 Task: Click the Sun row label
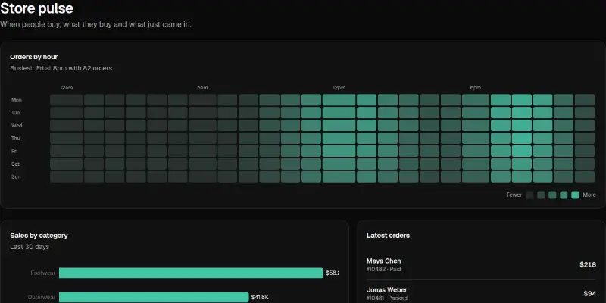coord(16,176)
